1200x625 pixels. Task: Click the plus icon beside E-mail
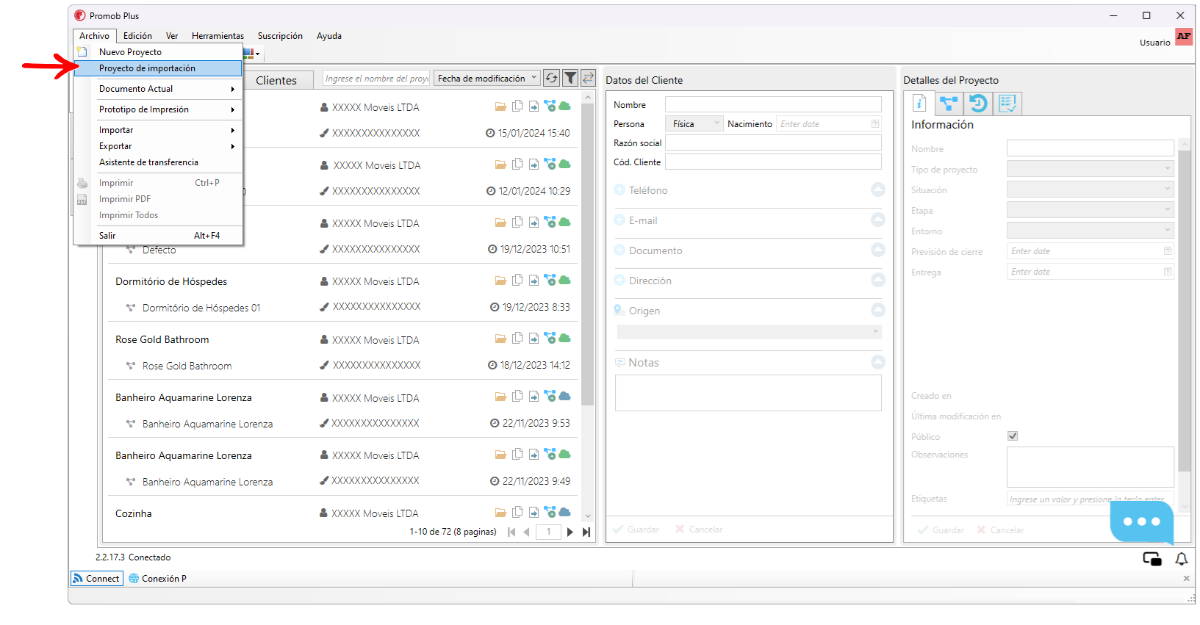click(x=619, y=220)
